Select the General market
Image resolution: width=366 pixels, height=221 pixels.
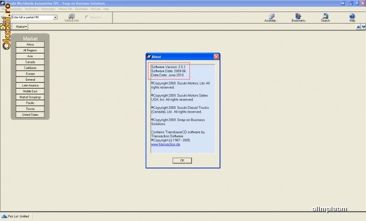point(30,80)
